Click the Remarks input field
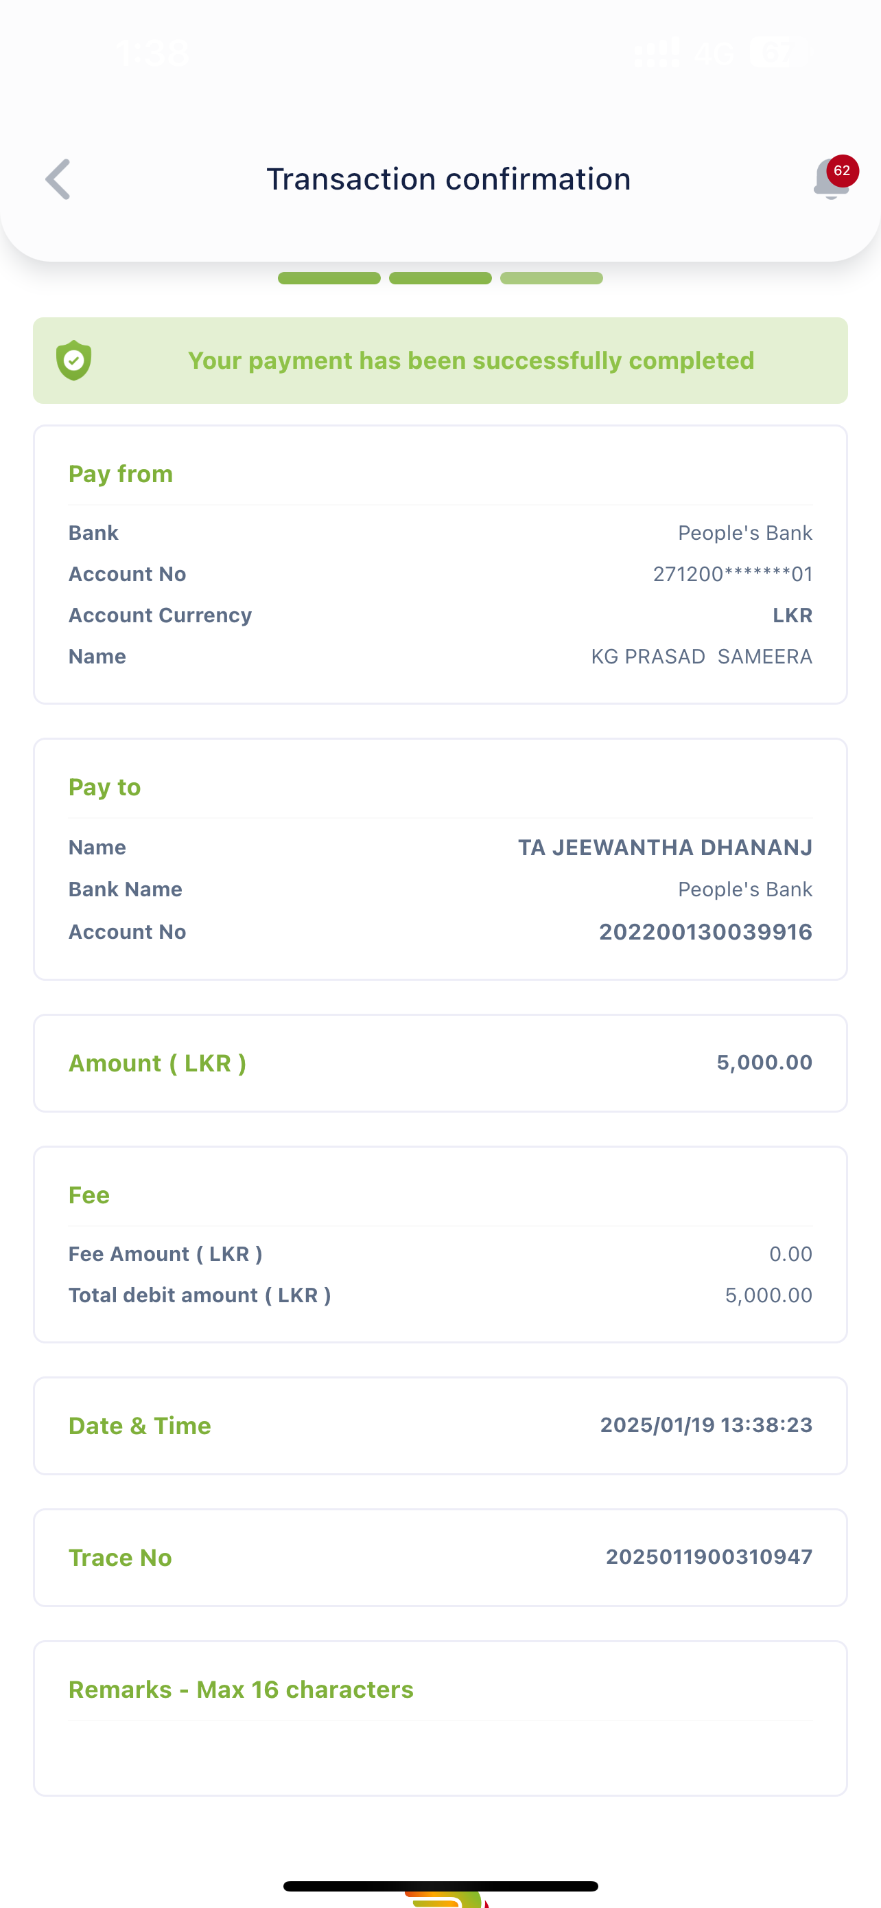This screenshot has width=881, height=1908. tap(440, 1754)
